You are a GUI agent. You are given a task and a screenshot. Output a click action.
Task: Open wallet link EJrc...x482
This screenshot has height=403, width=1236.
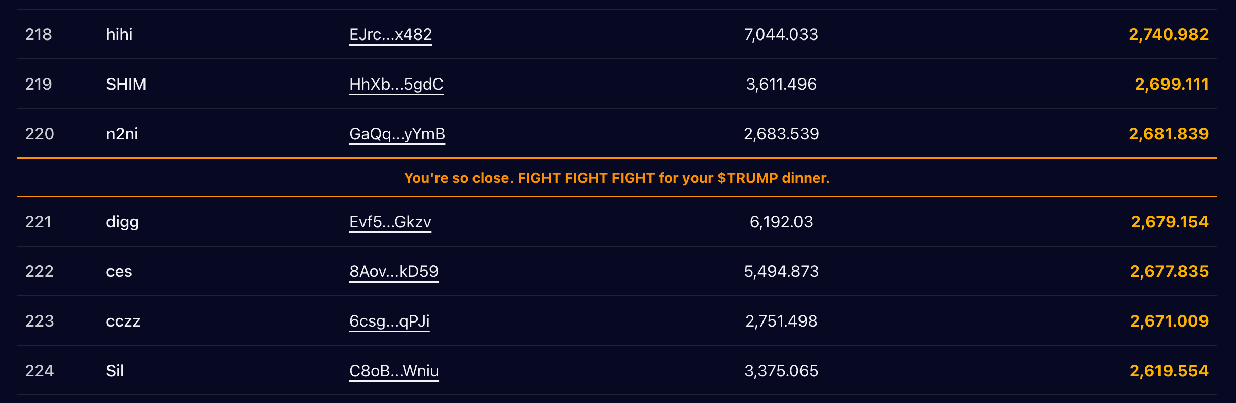(x=390, y=34)
